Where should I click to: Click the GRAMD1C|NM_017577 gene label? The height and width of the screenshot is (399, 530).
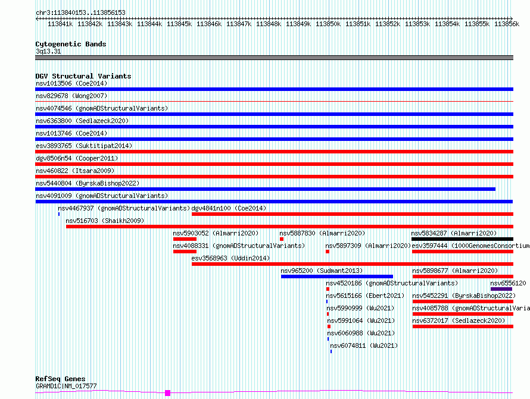[x=66, y=386]
